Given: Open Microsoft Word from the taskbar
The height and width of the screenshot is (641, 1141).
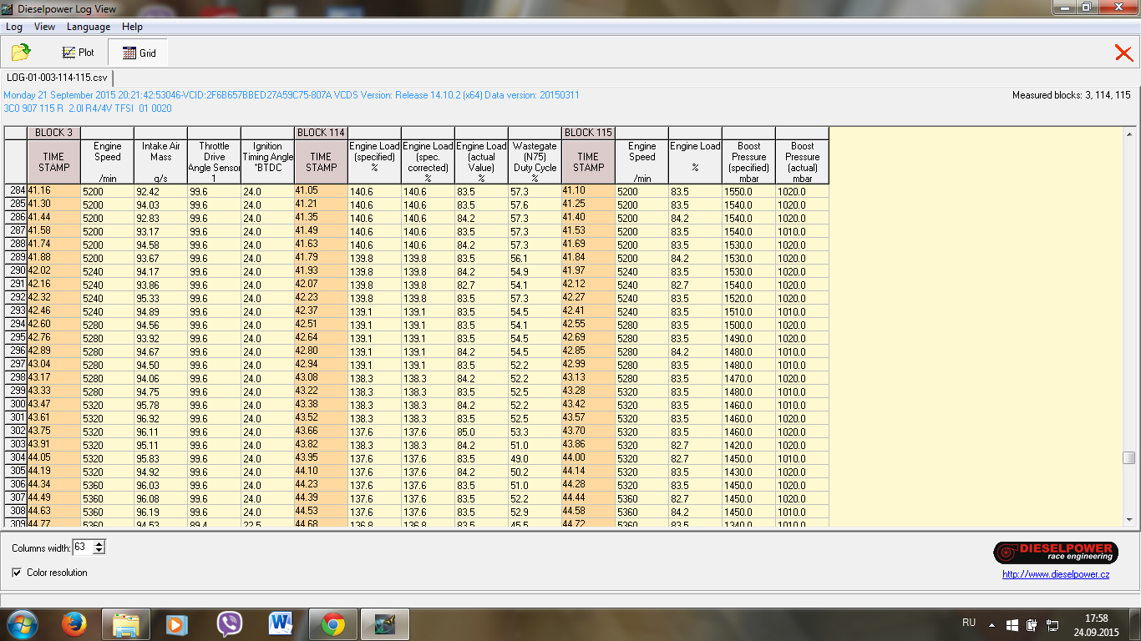Looking at the screenshot, I should coord(281,624).
